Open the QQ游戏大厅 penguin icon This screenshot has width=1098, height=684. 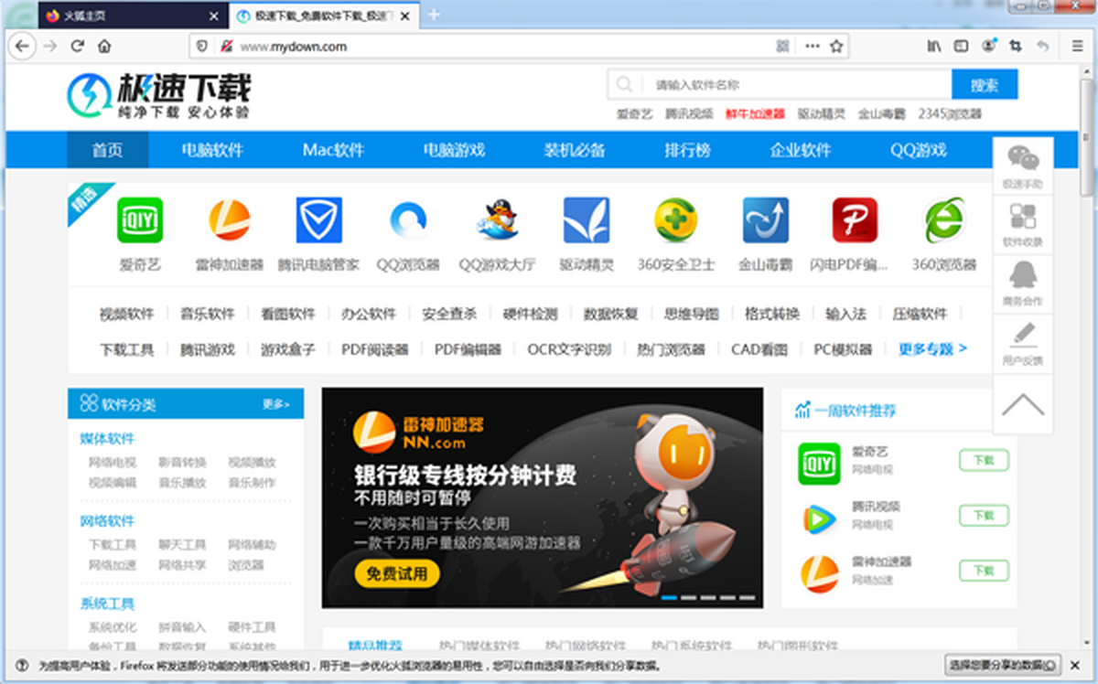coord(498,219)
